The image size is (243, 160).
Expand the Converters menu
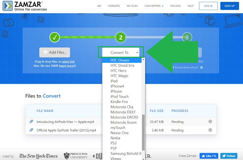(x=154, y=6)
